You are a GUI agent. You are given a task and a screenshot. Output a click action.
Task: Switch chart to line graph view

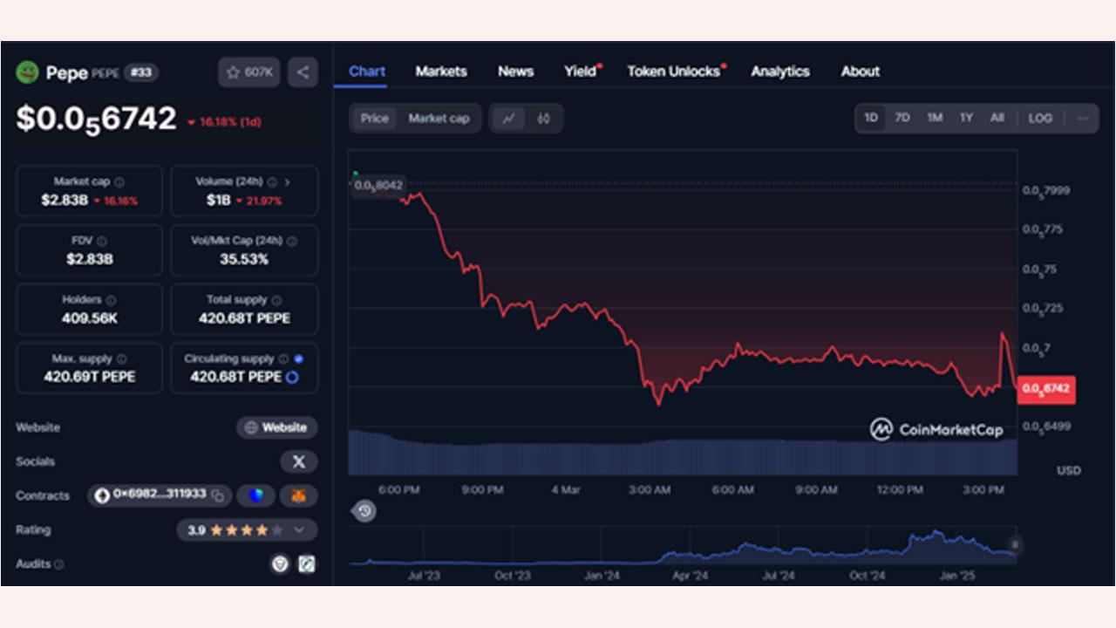tap(508, 119)
